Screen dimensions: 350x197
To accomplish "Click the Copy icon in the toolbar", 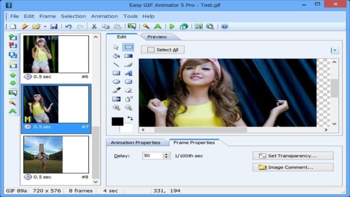I will coord(106,26).
